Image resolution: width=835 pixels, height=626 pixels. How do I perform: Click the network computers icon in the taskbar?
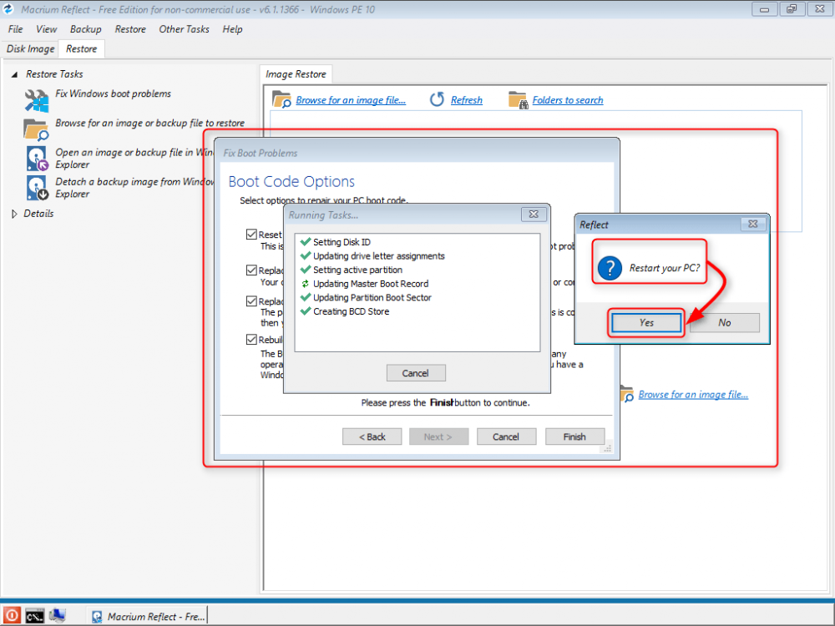57,615
